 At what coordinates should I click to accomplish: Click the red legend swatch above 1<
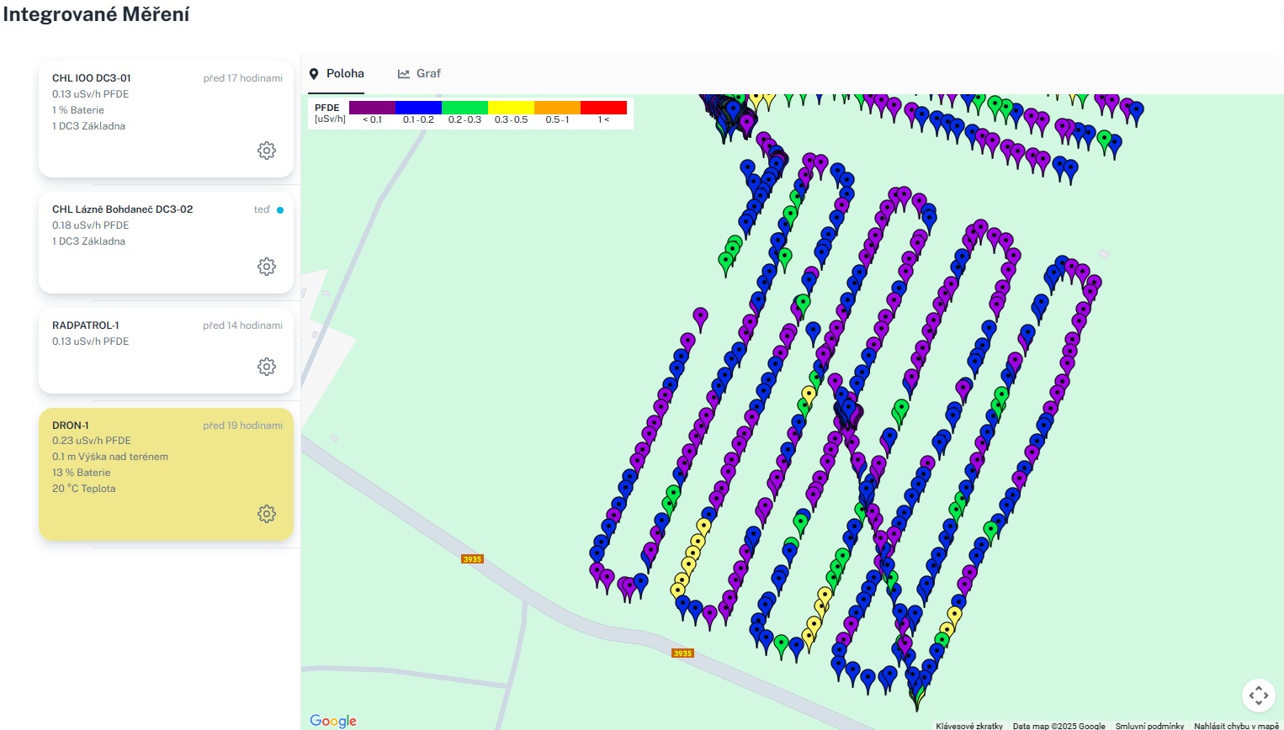(603, 108)
